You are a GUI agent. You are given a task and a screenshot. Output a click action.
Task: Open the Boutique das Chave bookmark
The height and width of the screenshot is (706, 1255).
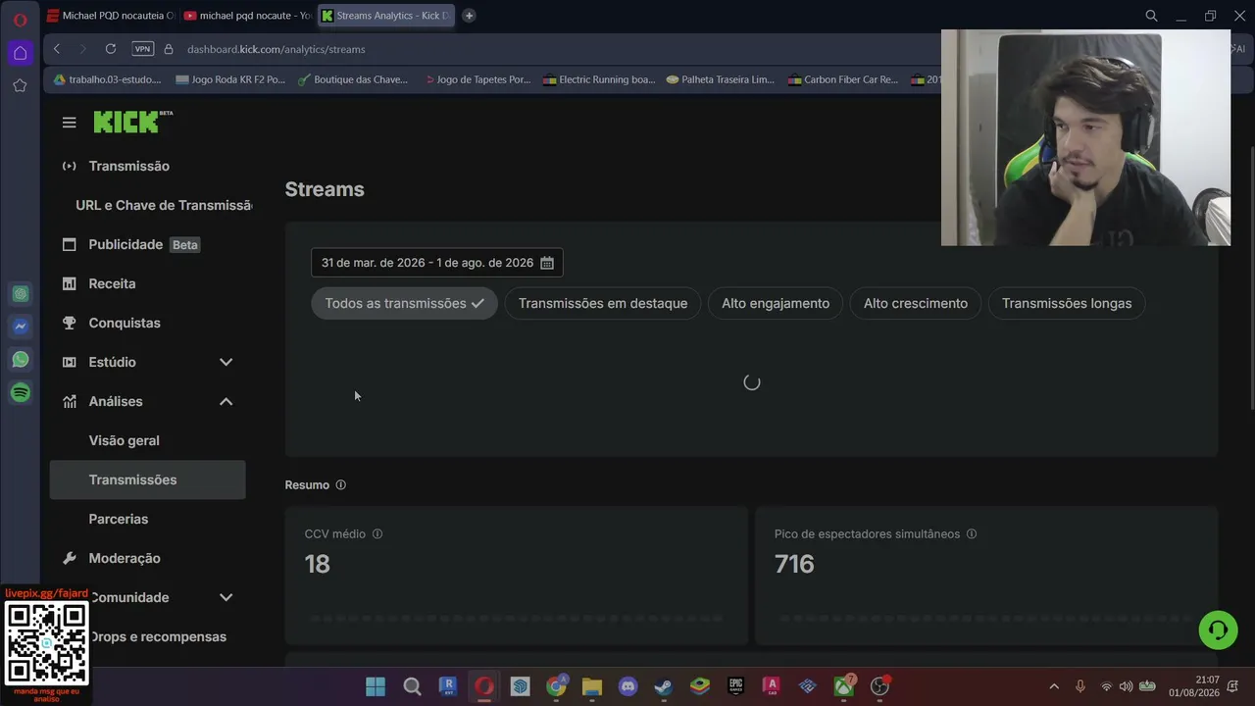tap(353, 79)
